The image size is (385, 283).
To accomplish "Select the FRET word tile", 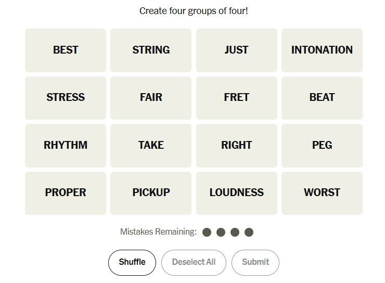I will (237, 98).
